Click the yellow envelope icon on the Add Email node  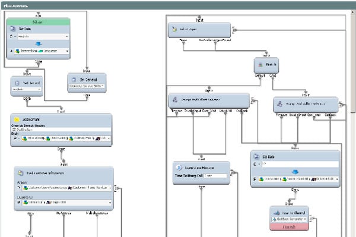[x=17, y=119]
